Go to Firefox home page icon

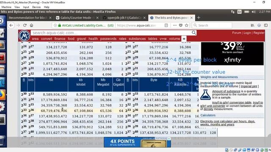31,25
